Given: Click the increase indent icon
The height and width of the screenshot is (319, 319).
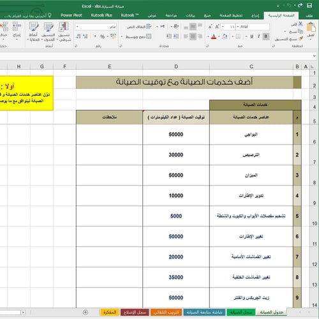Looking at the screenshot, I should (x=169, y=36).
